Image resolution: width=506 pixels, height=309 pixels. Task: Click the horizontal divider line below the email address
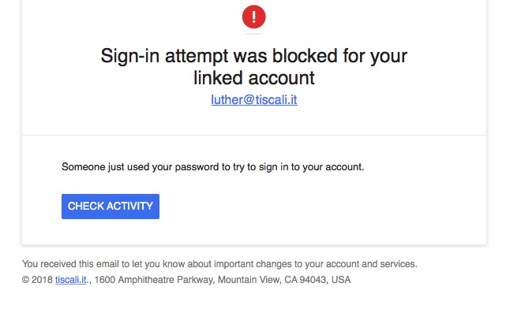pos(254,135)
